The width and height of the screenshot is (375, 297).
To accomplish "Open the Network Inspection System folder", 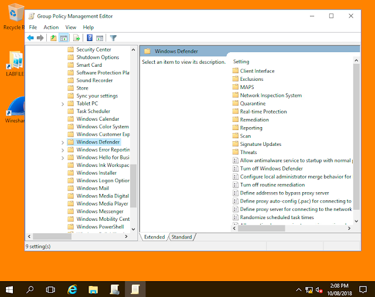I will (271, 95).
